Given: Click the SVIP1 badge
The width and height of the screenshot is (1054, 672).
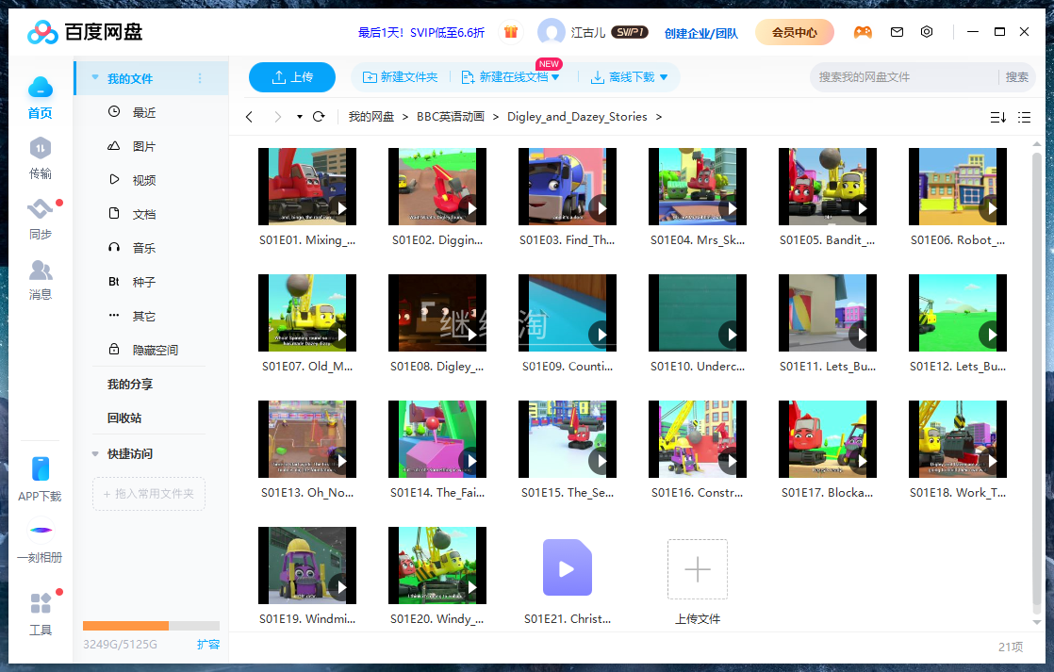Looking at the screenshot, I should click(629, 32).
